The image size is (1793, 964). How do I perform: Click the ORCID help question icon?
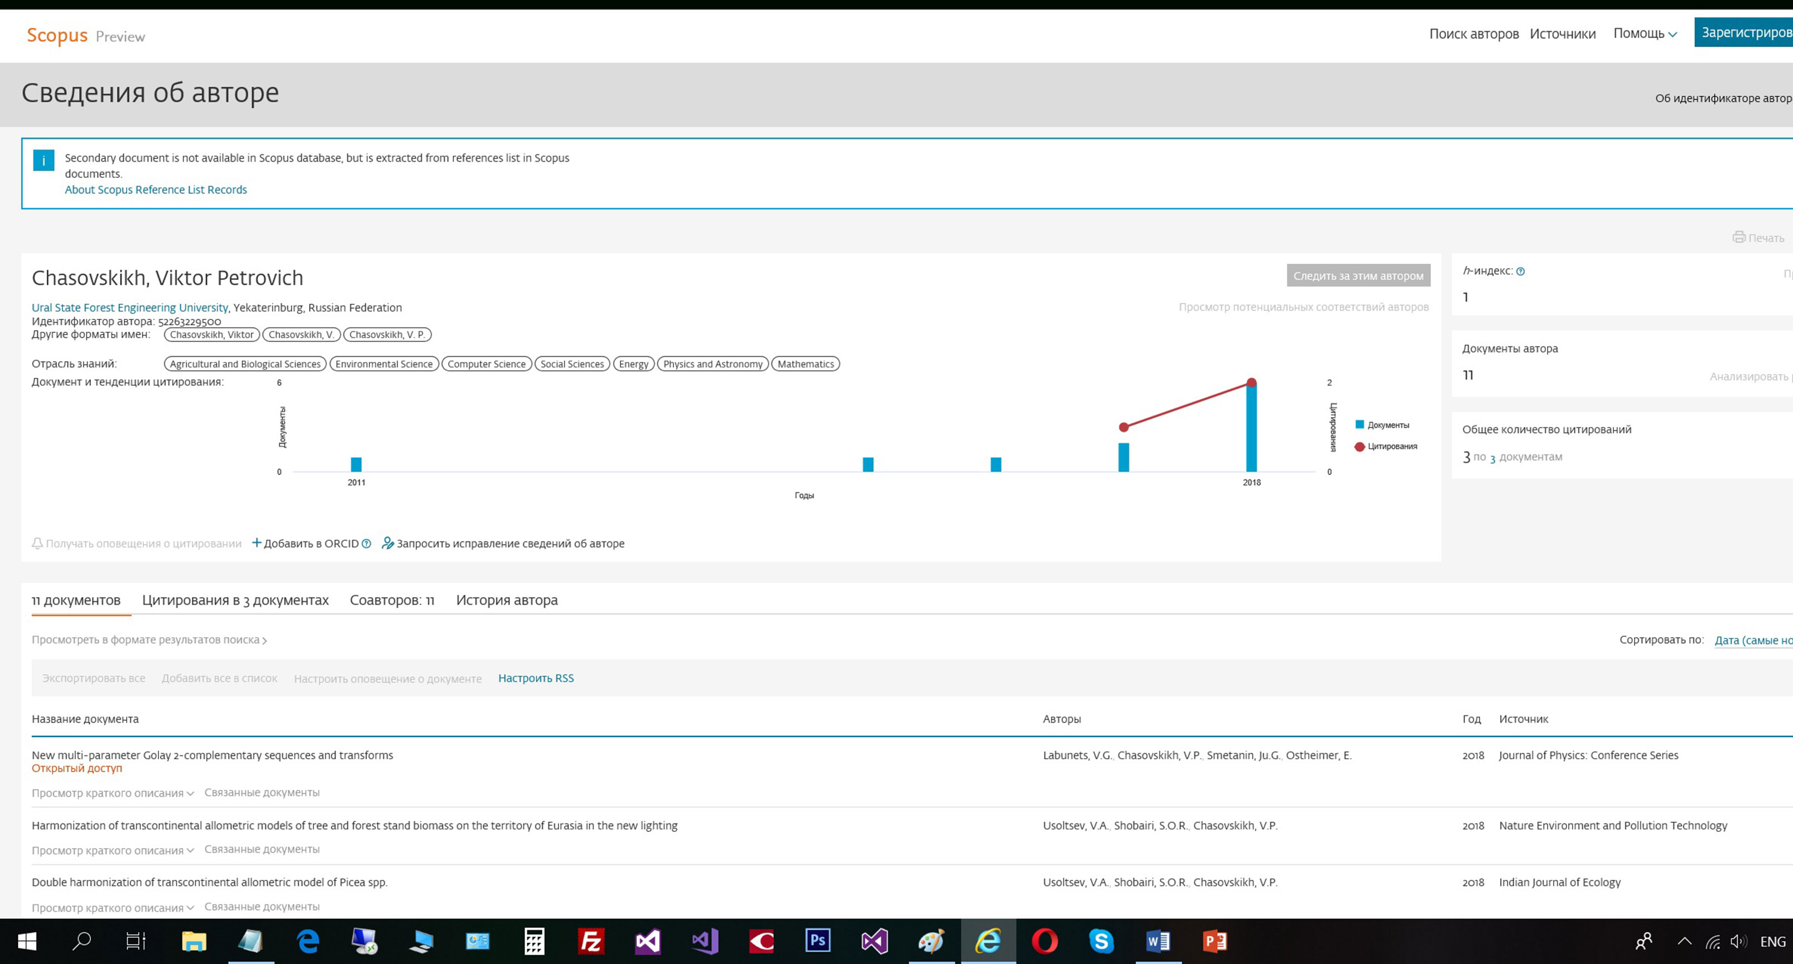click(366, 544)
